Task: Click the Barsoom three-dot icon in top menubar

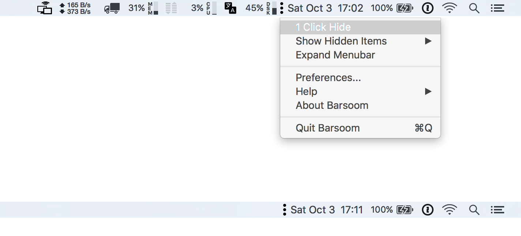Action: (281, 8)
